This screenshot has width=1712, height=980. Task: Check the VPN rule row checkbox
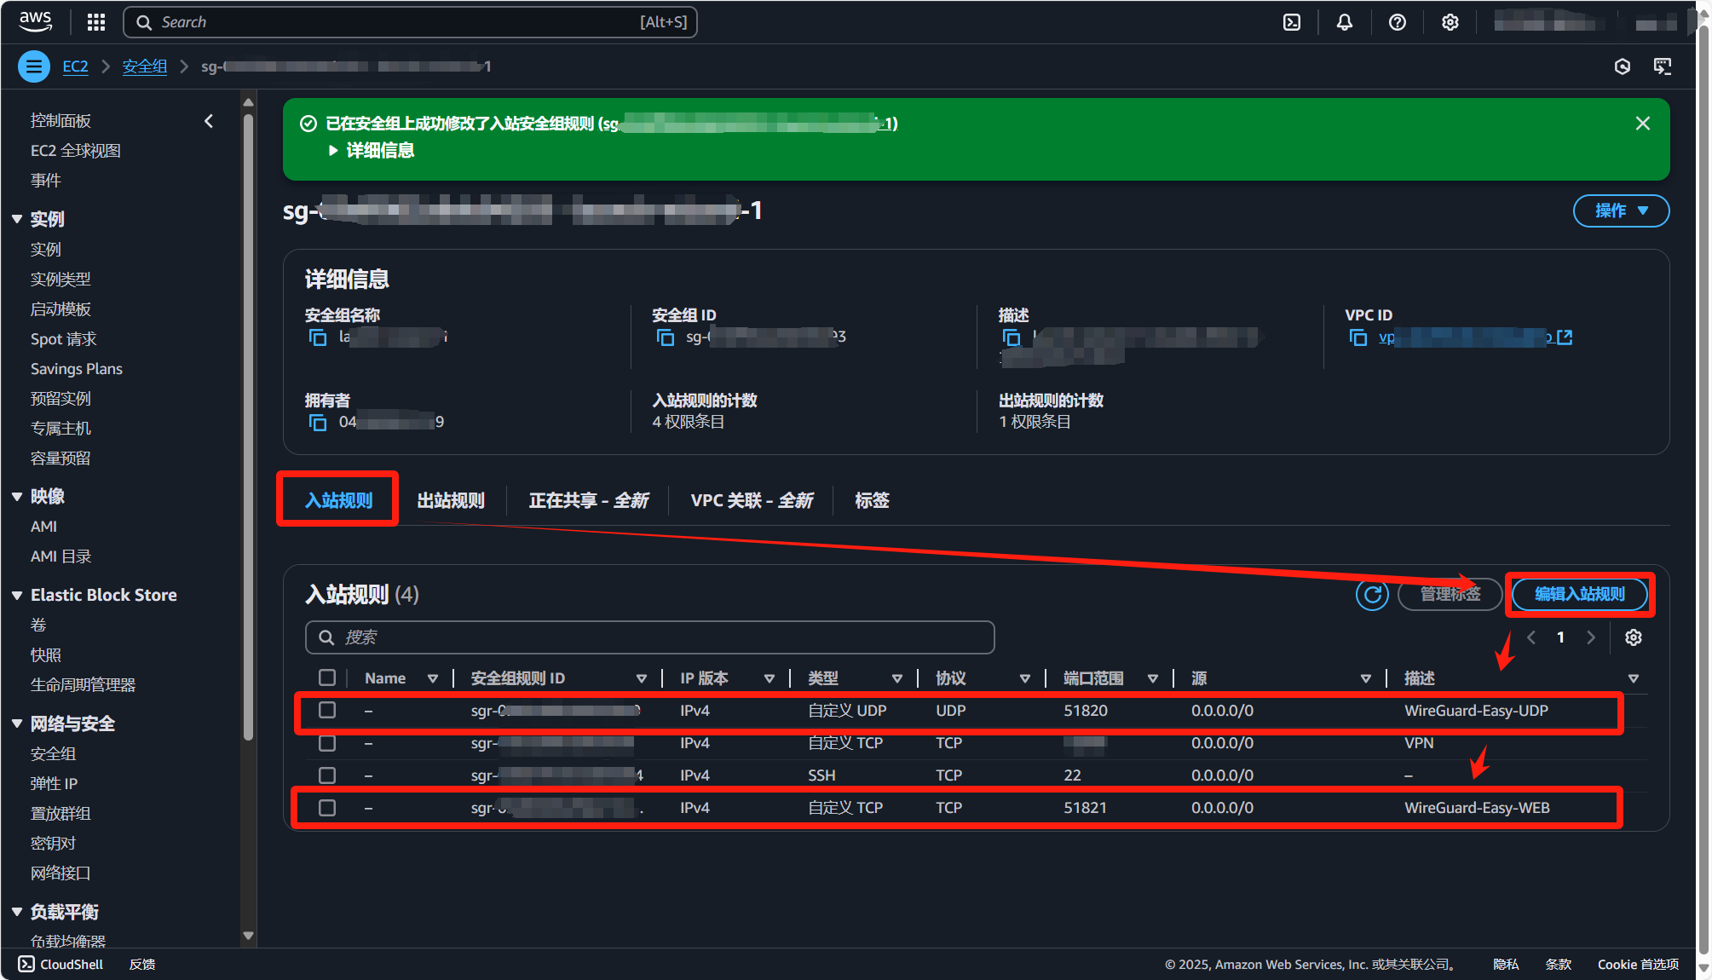(327, 742)
